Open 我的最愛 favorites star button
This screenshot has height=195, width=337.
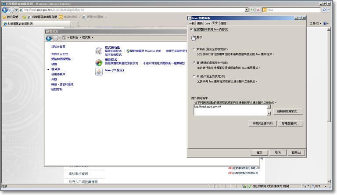(x=10, y=17)
